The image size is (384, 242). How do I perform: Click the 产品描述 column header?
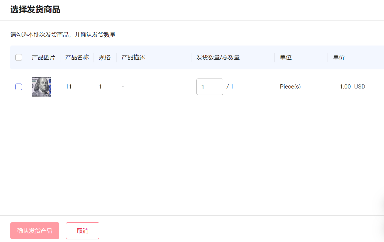[133, 57]
